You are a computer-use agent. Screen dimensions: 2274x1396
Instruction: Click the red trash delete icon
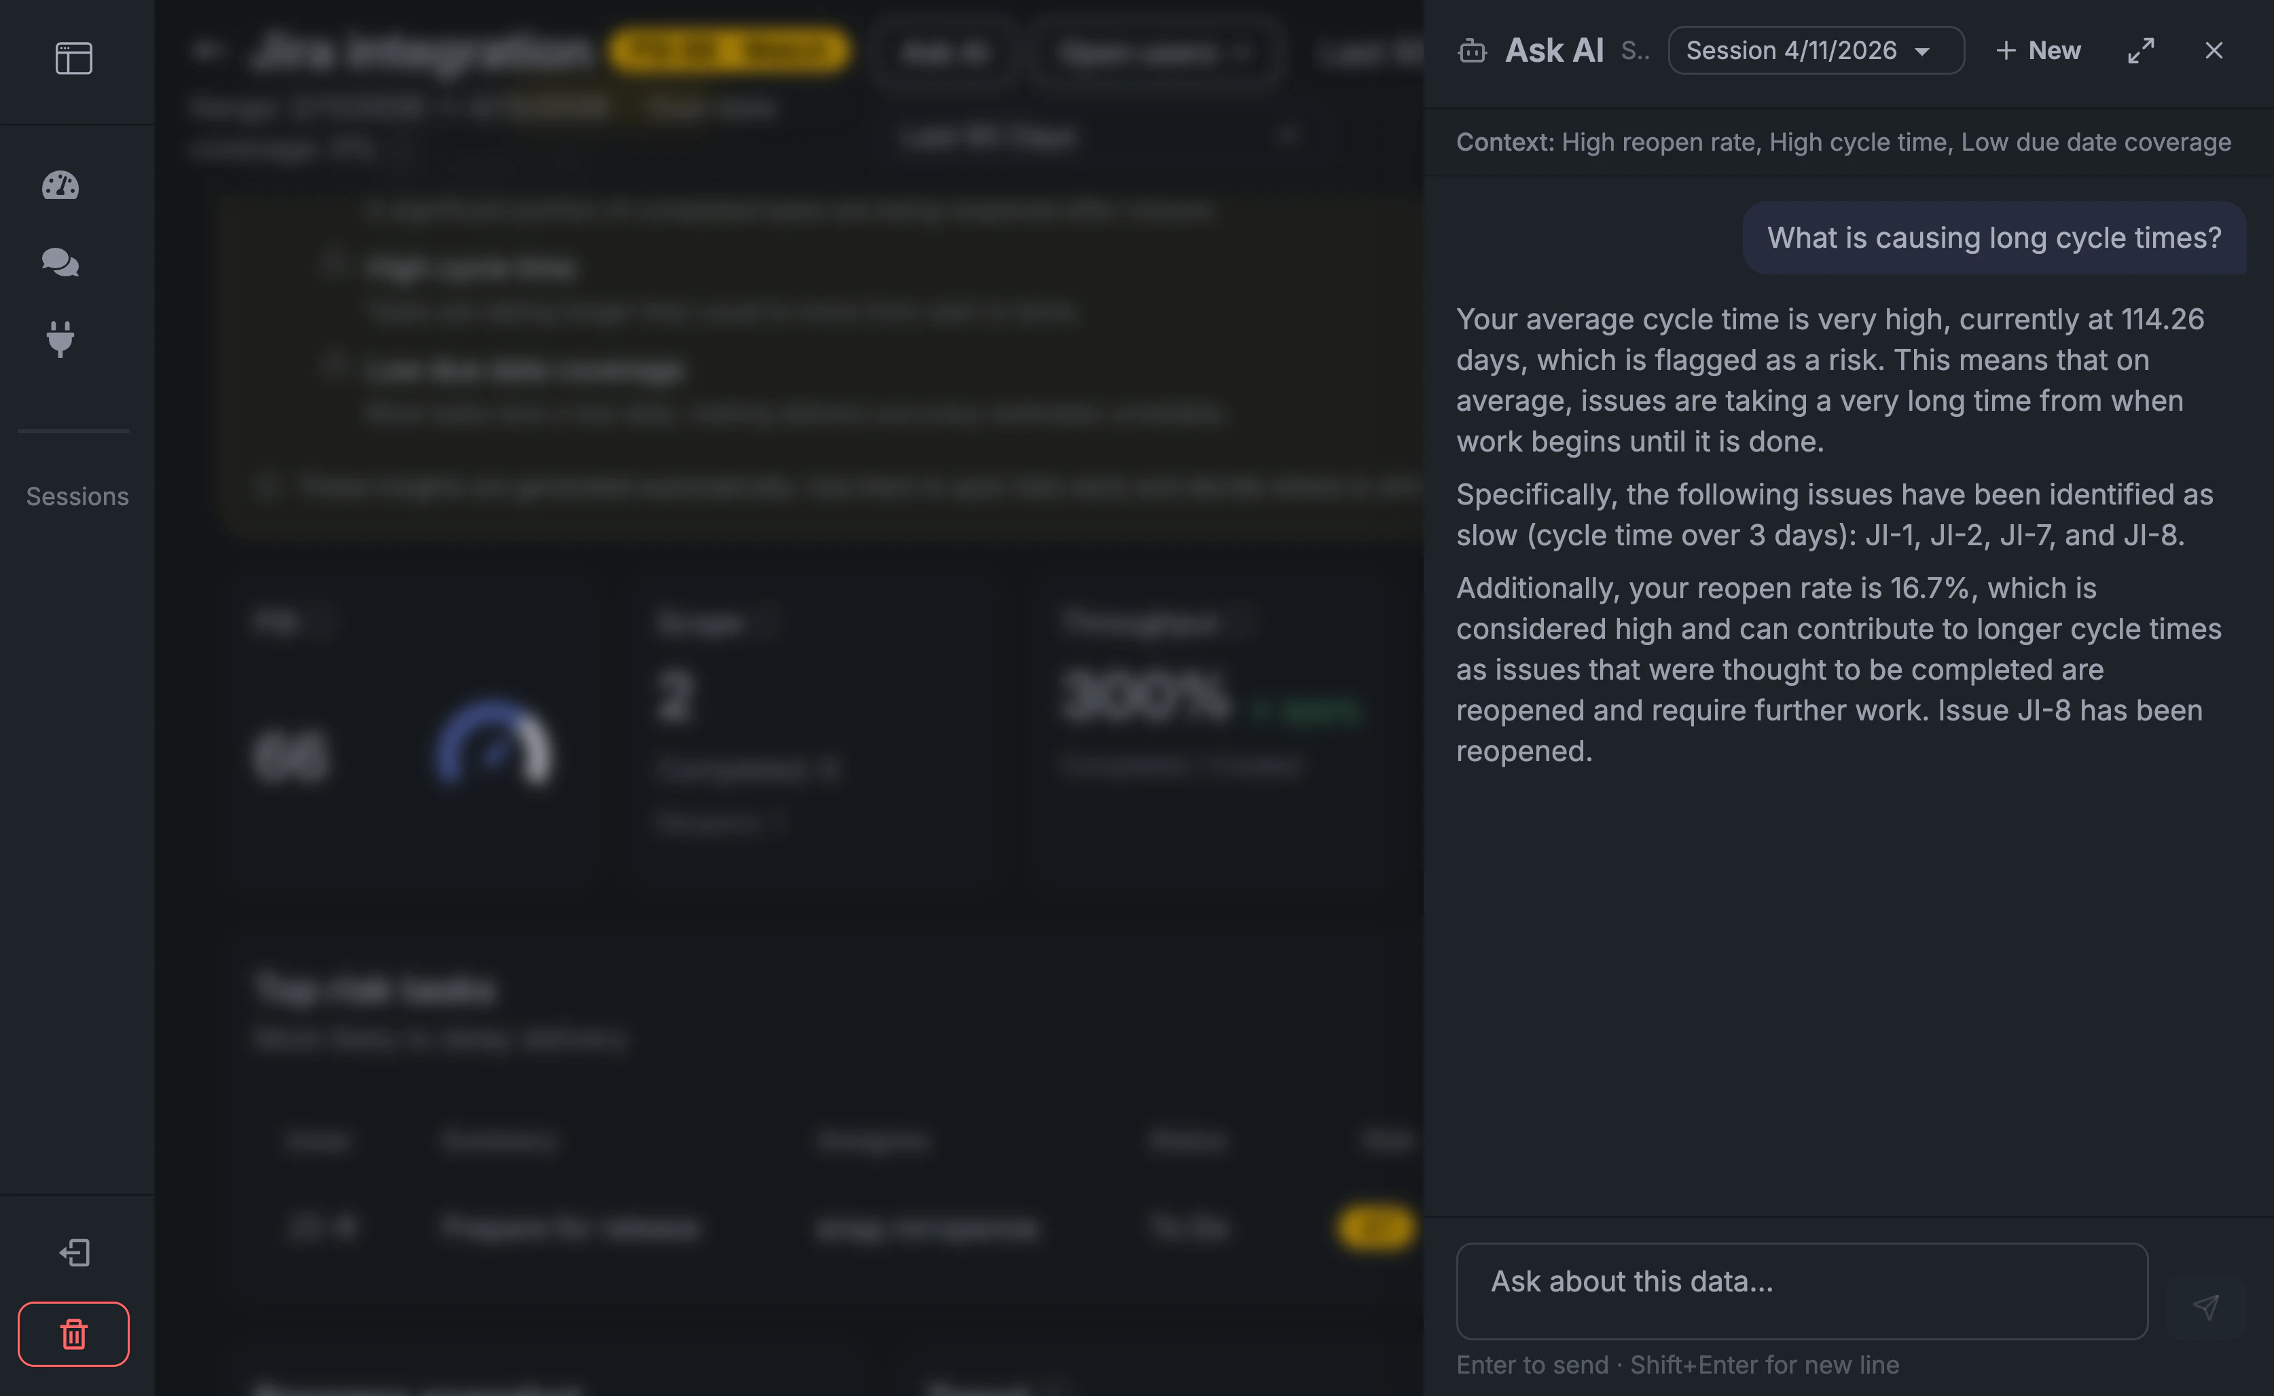[x=73, y=1334]
